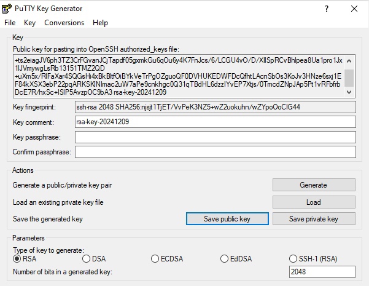
Task: Click the public key scrollbar up arrow
Action: pos(349,61)
